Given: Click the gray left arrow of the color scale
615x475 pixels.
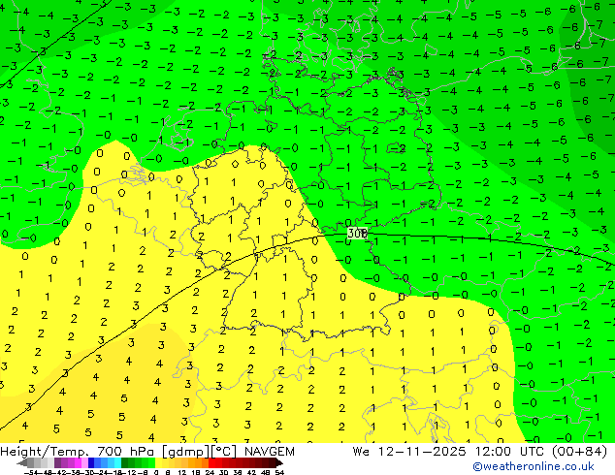Looking at the screenshot, I should pyautogui.click(x=22, y=462).
